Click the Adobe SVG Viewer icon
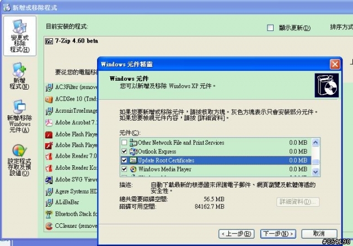 coord(49,180)
